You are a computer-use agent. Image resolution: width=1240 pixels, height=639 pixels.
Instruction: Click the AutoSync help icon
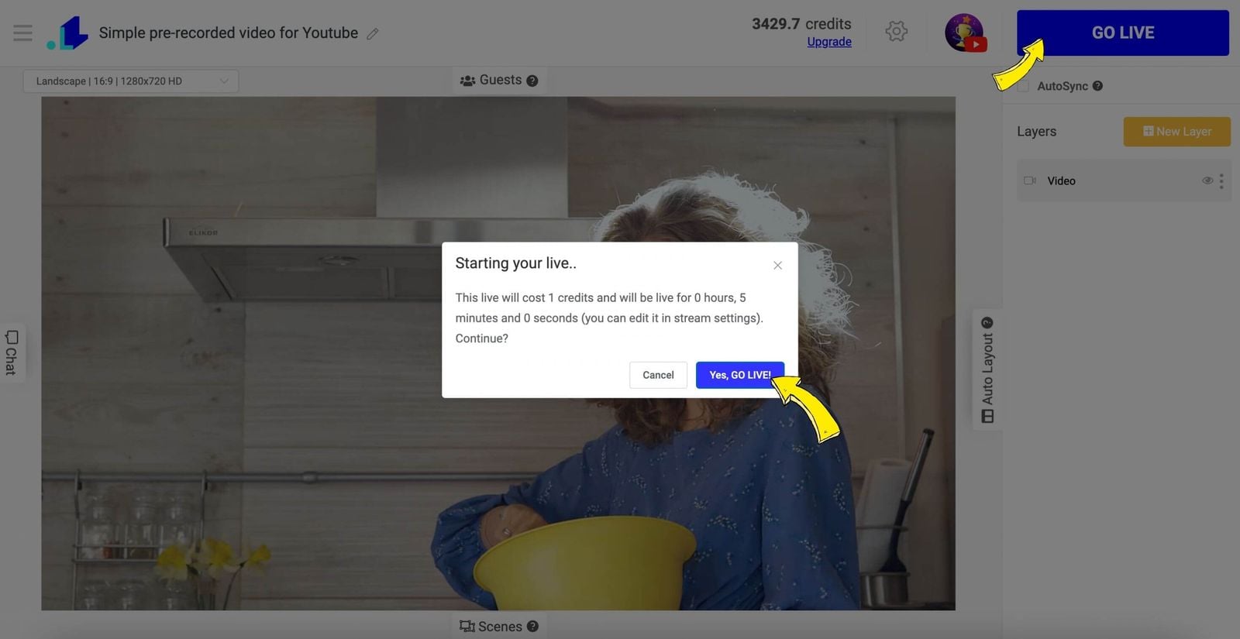click(1097, 86)
